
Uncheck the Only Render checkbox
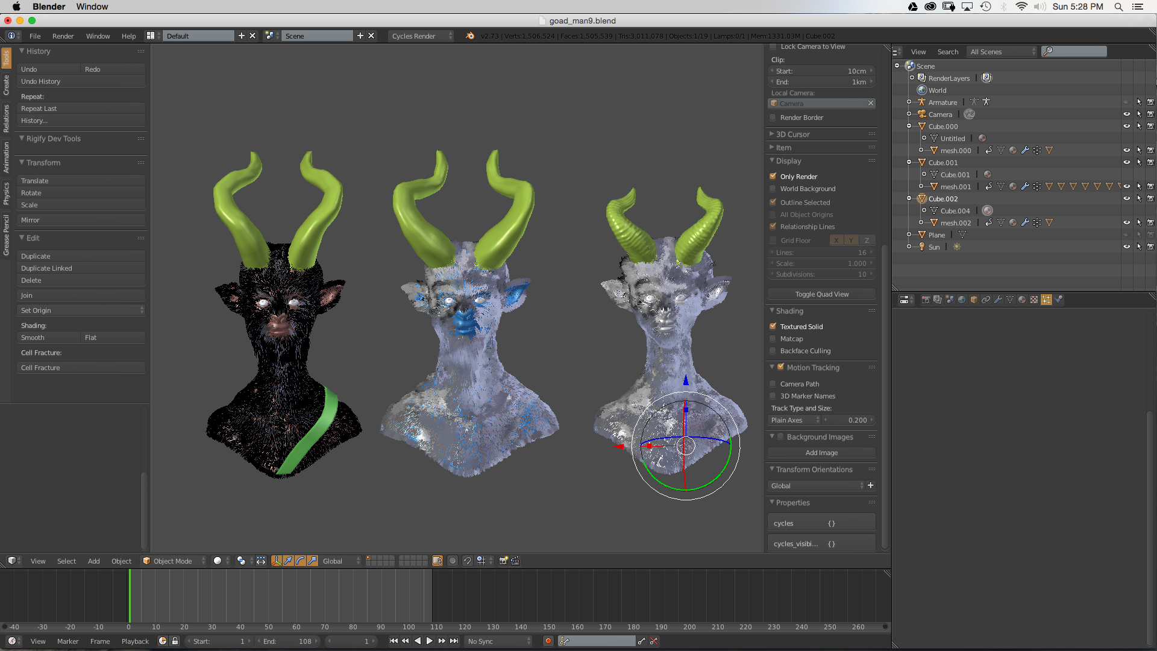[773, 176]
